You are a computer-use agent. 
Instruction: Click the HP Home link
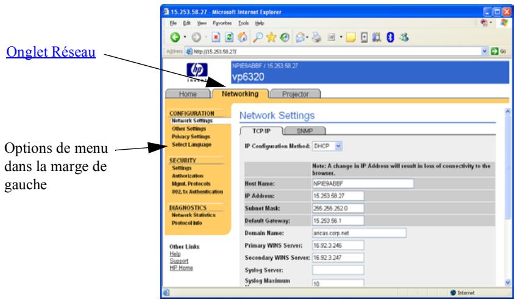(x=181, y=268)
